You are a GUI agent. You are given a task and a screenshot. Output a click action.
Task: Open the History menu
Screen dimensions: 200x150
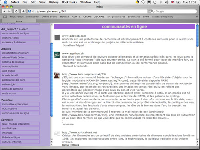coord(54,2)
